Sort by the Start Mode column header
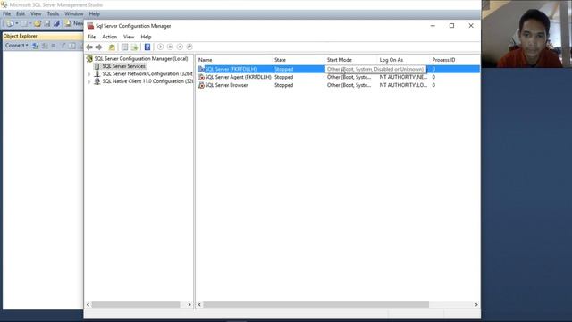Image resolution: width=572 pixels, height=322 pixels. coord(351,60)
